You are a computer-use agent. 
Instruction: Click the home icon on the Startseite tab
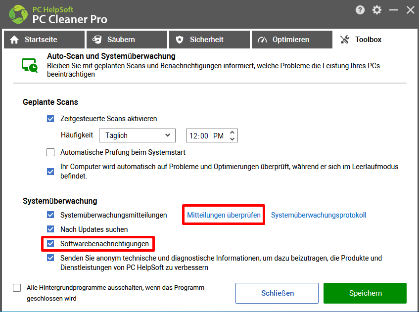click(14, 40)
